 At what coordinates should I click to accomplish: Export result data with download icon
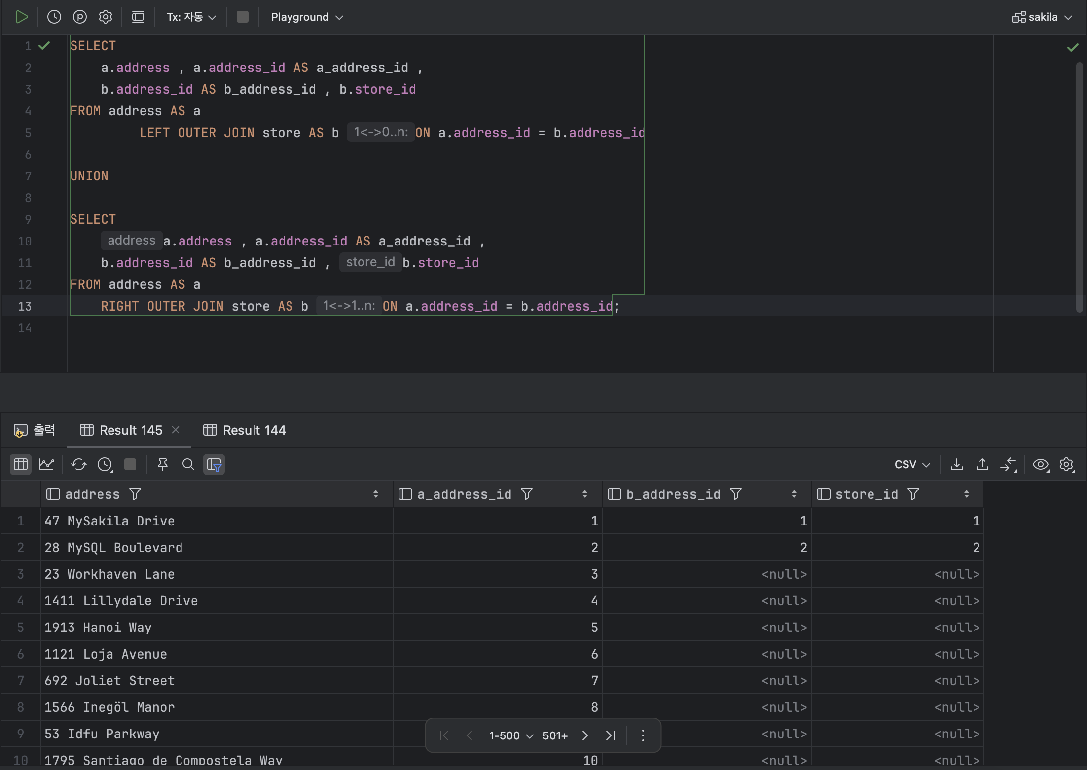(957, 464)
